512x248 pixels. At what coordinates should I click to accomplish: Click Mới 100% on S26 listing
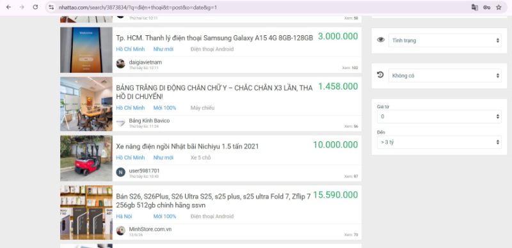tap(164, 216)
